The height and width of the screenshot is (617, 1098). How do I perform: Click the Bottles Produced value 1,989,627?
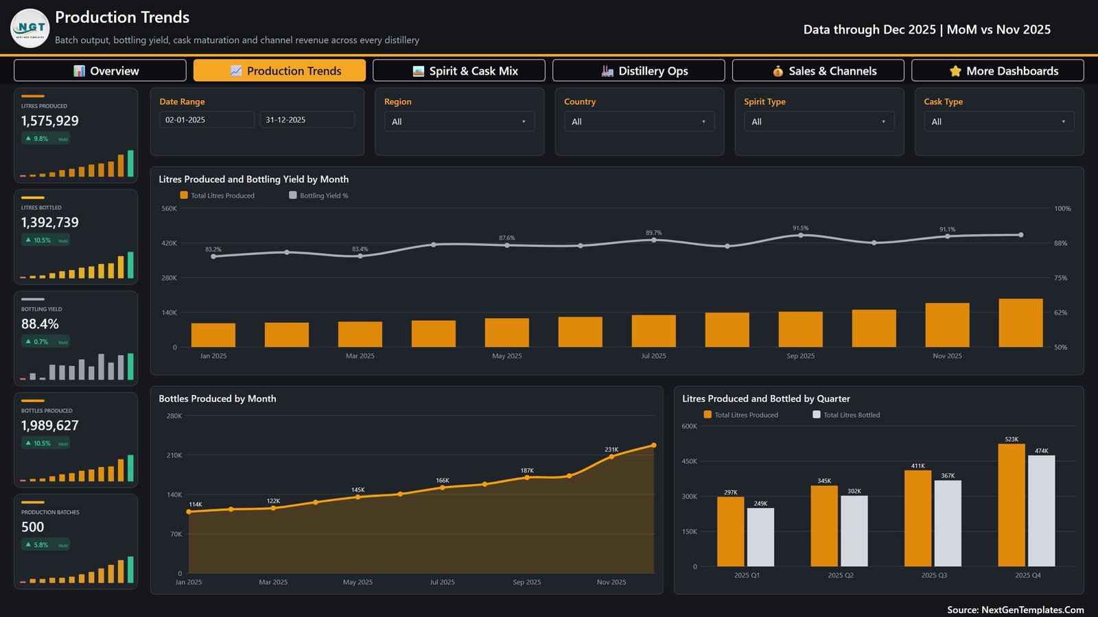click(x=50, y=425)
